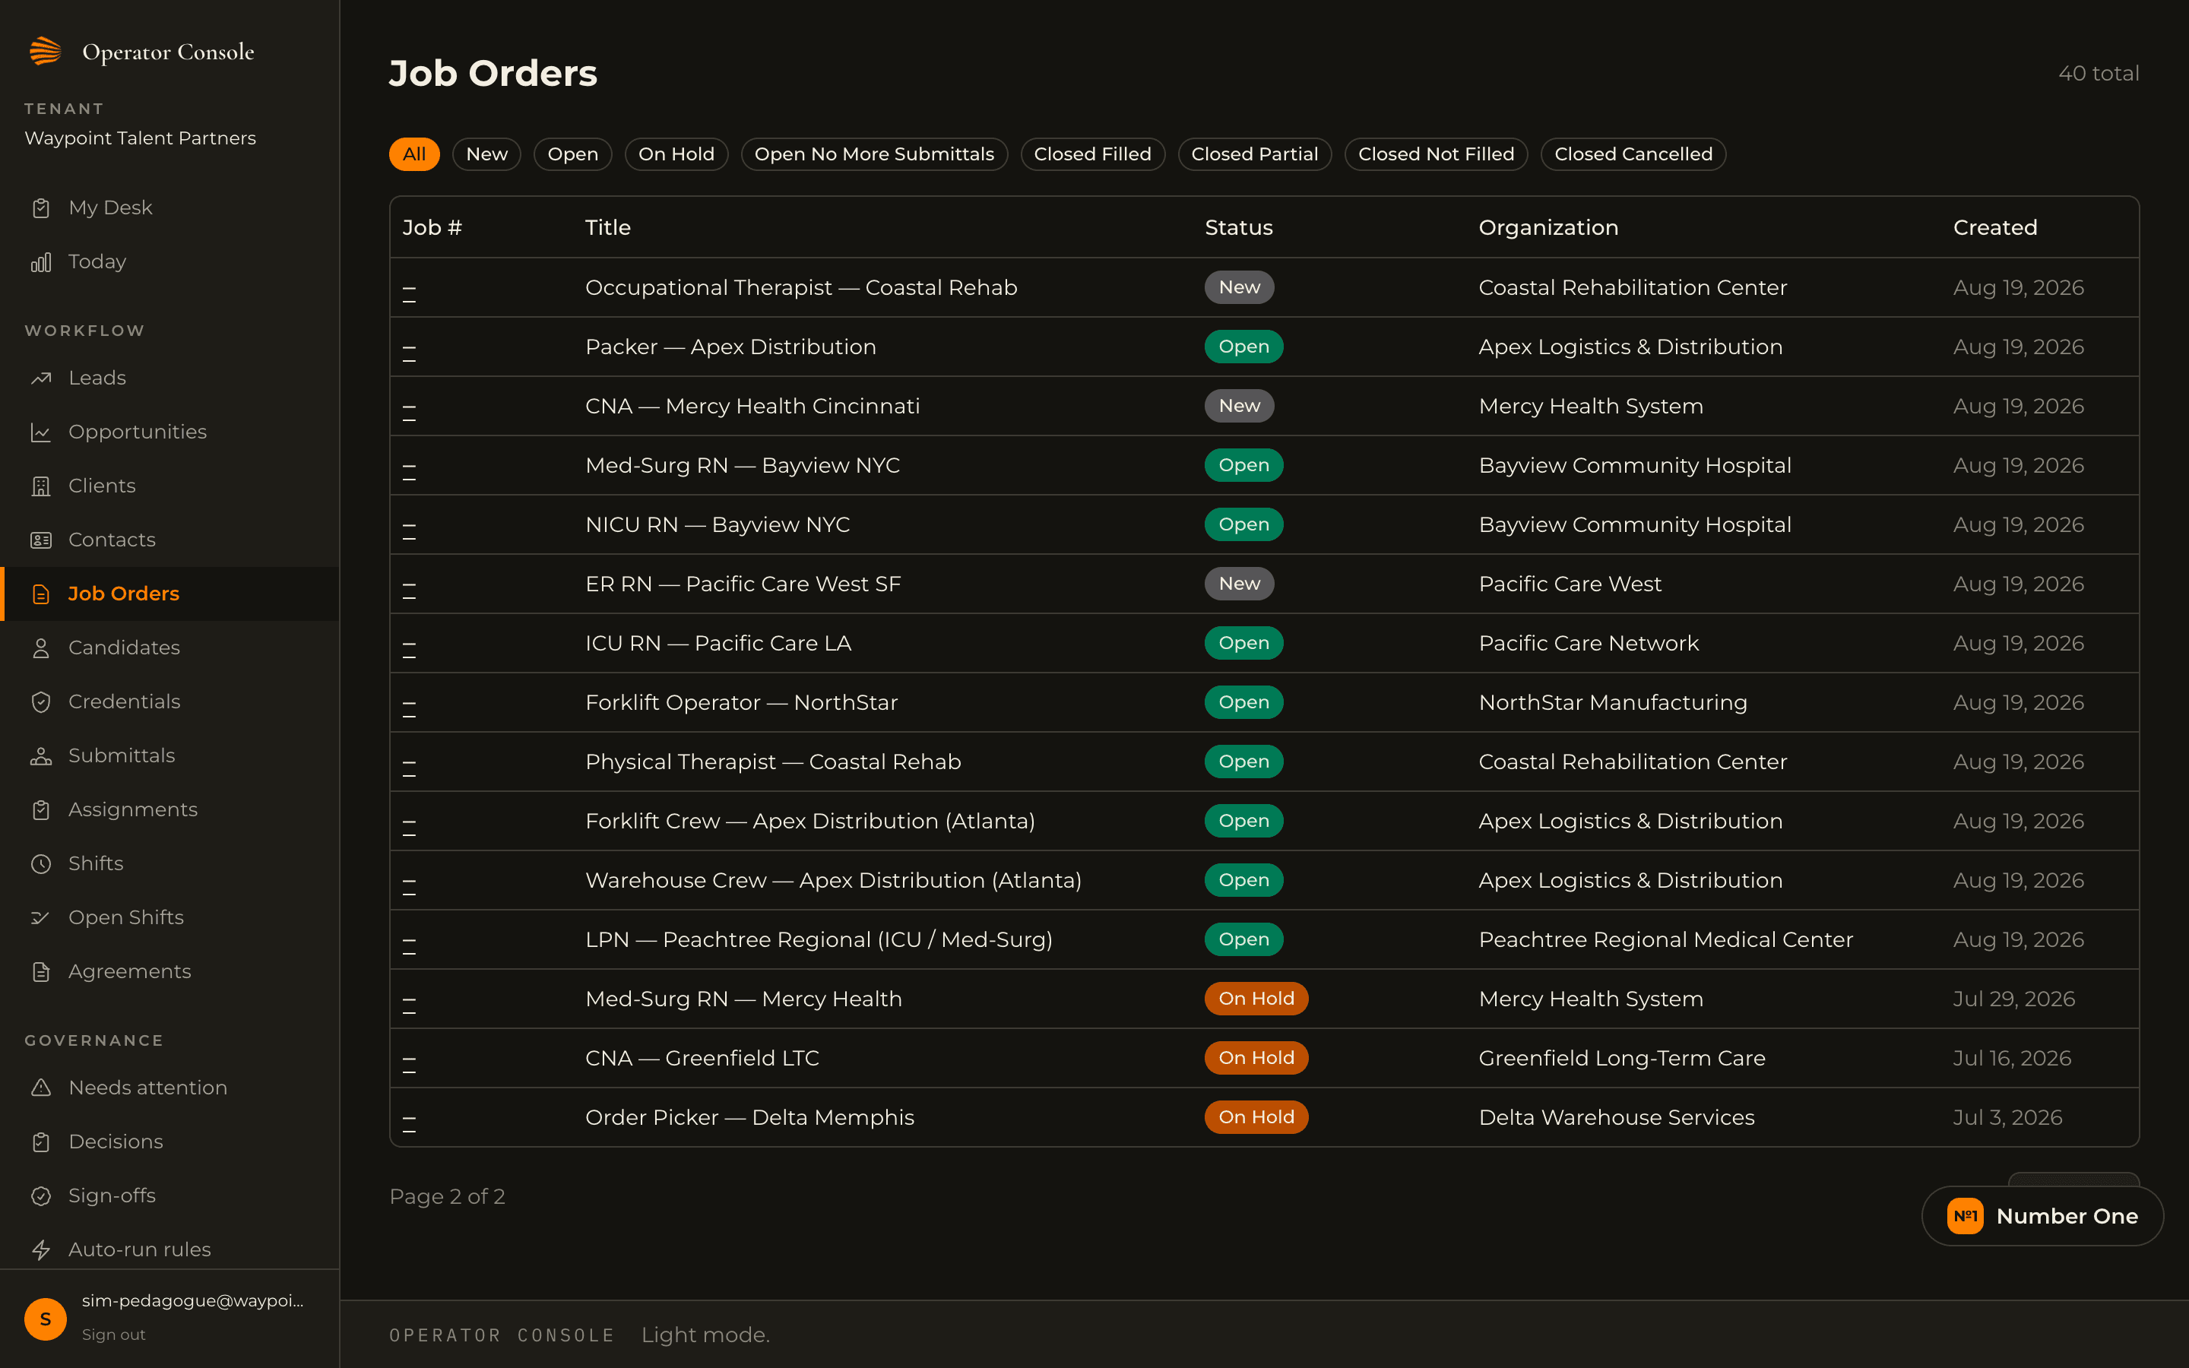Open Warehouse Crew — Apex Distribution (Atlanta)
The image size is (2189, 1368).
(x=1264, y=880)
